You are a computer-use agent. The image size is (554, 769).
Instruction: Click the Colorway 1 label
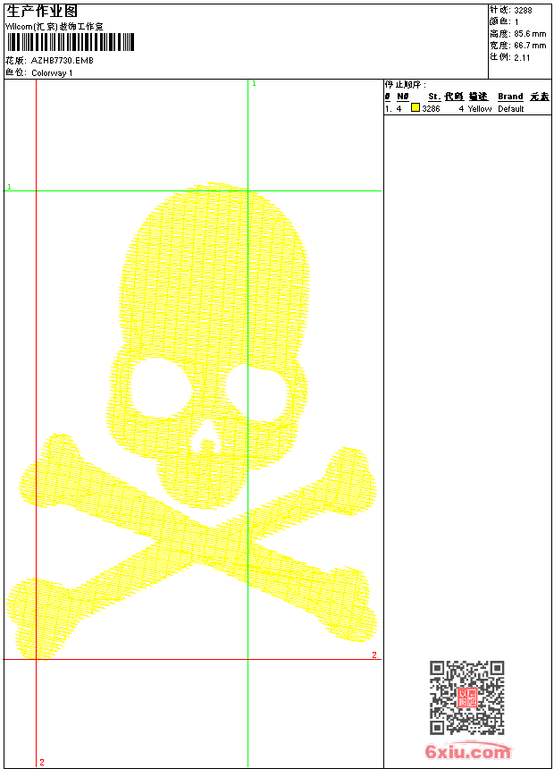pos(52,72)
